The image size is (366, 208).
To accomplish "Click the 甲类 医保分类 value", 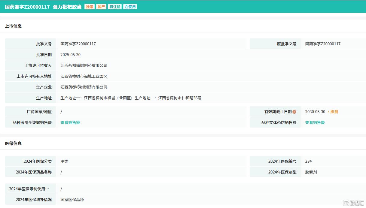I will [64, 161].
